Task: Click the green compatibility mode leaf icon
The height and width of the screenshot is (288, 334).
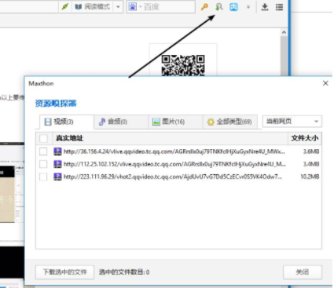Action: [x=65, y=6]
